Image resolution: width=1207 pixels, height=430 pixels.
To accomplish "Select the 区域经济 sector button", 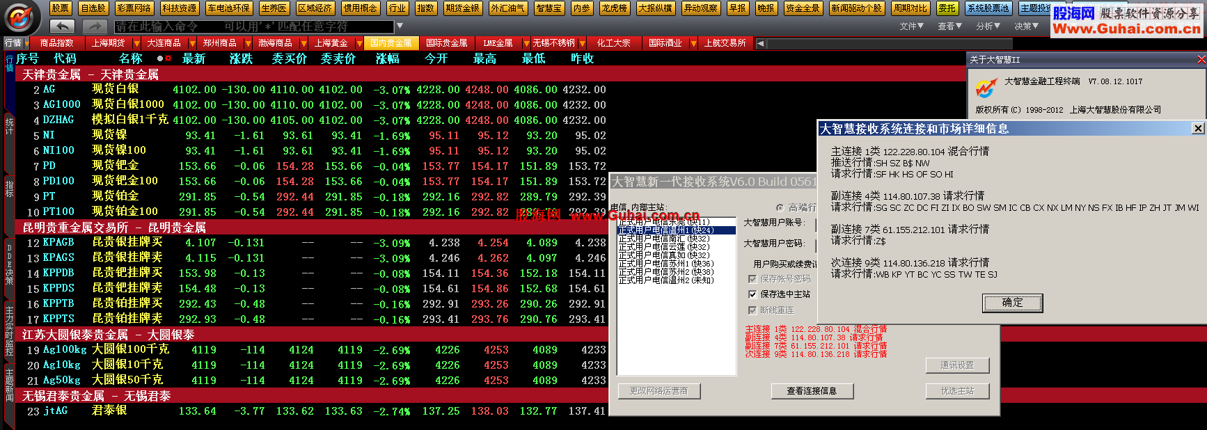I will (315, 8).
